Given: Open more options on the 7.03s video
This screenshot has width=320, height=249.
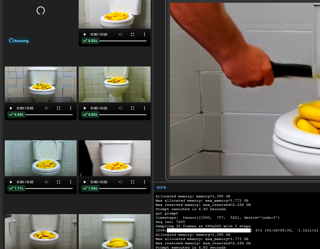Looking at the screenshot, I should coord(145,182).
